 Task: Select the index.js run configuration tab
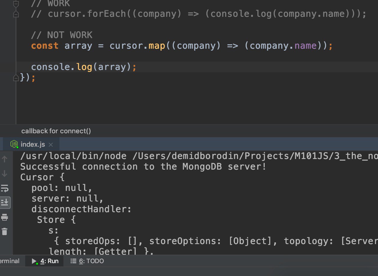pos(32,144)
